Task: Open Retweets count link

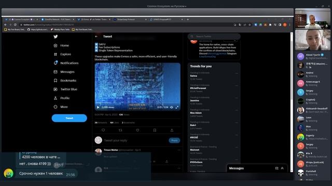Action: pos(101,122)
